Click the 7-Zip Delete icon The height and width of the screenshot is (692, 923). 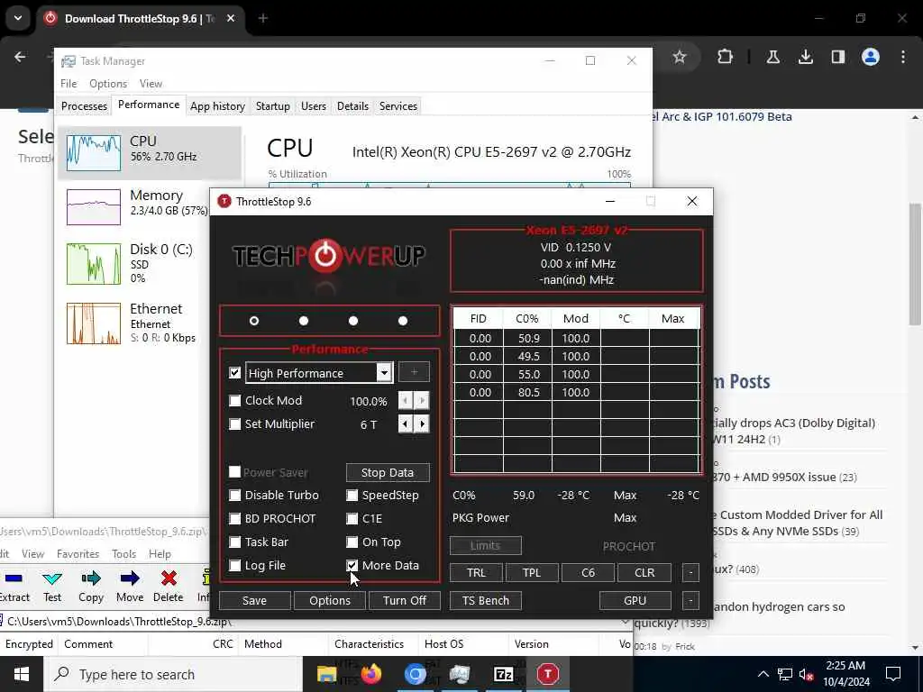pos(169,579)
